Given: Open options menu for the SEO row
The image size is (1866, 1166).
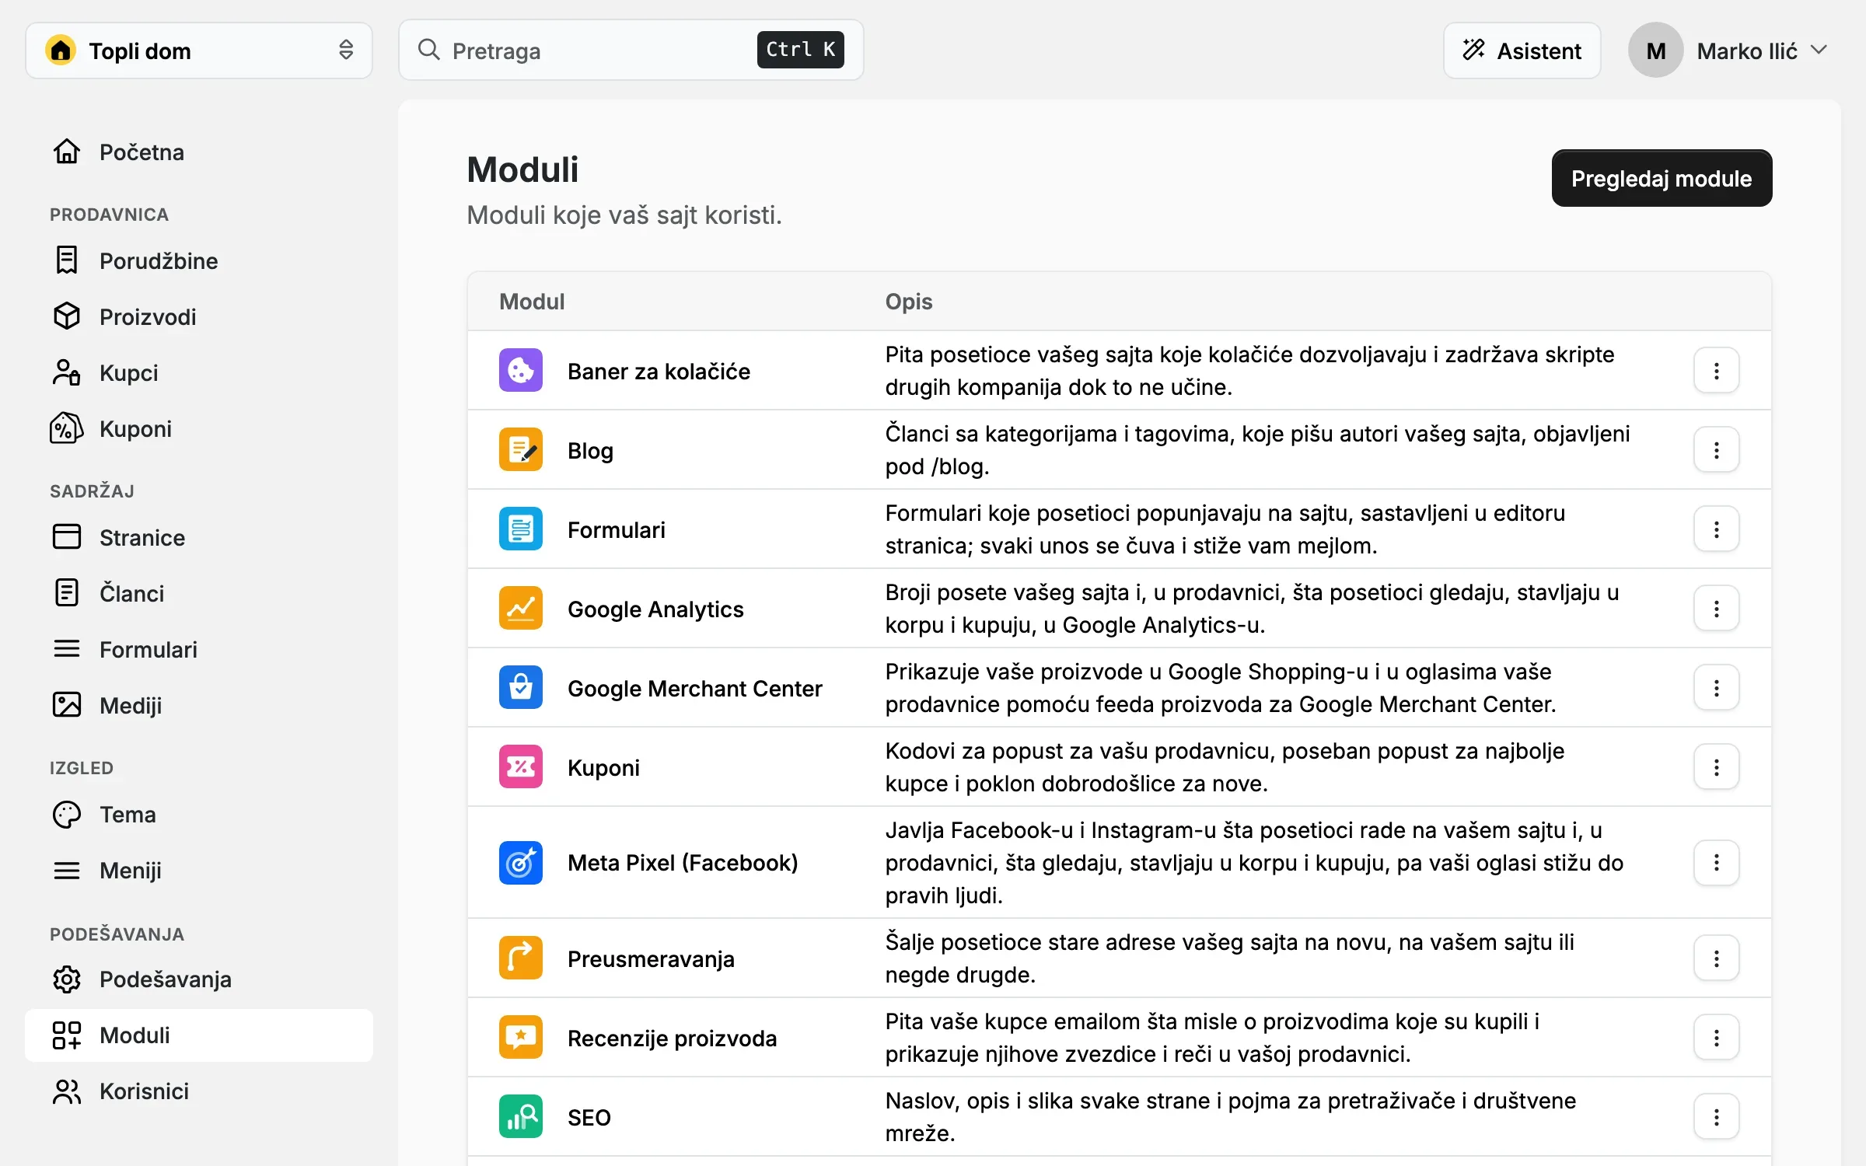Looking at the screenshot, I should 1716,1117.
